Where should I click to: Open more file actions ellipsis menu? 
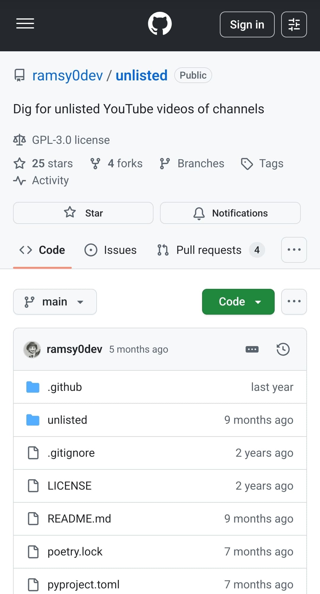[294, 302]
